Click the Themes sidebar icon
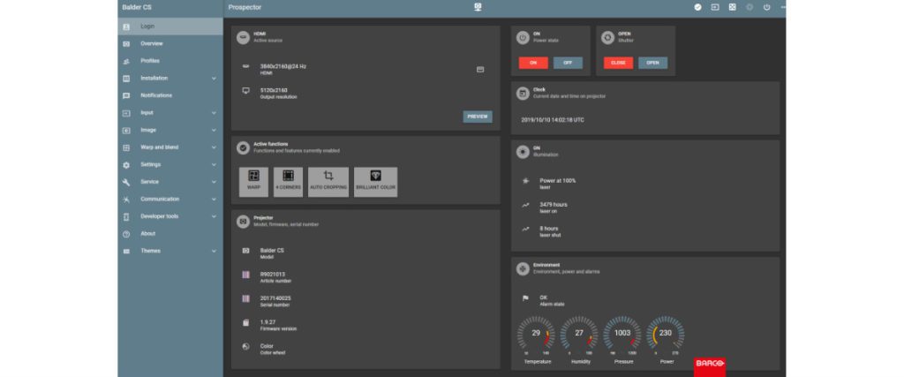904x377 pixels. click(x=126, y=252)
